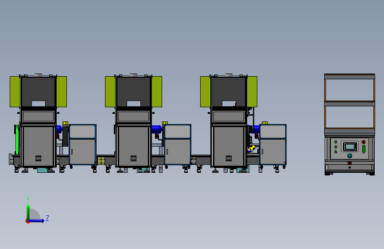
Task: Select the top opening of the orange-framed rack
Action: [349, 89]
